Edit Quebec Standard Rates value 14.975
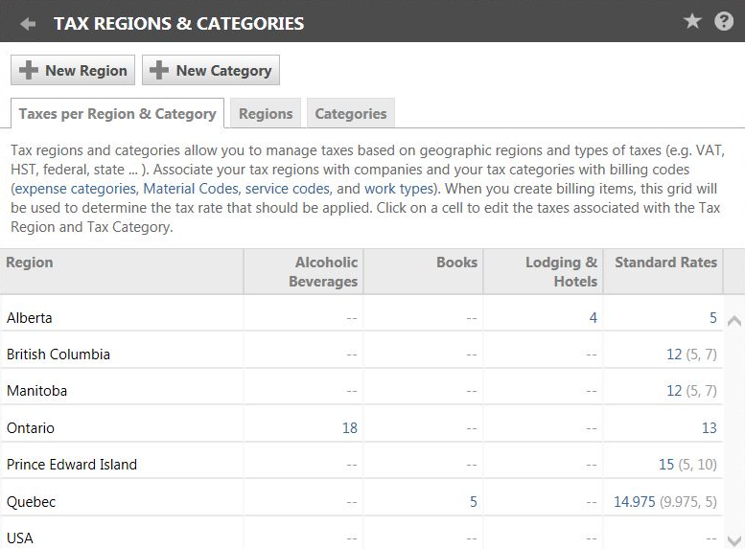Viewport: 745px width, 549px height. click(x=635, y=501)
